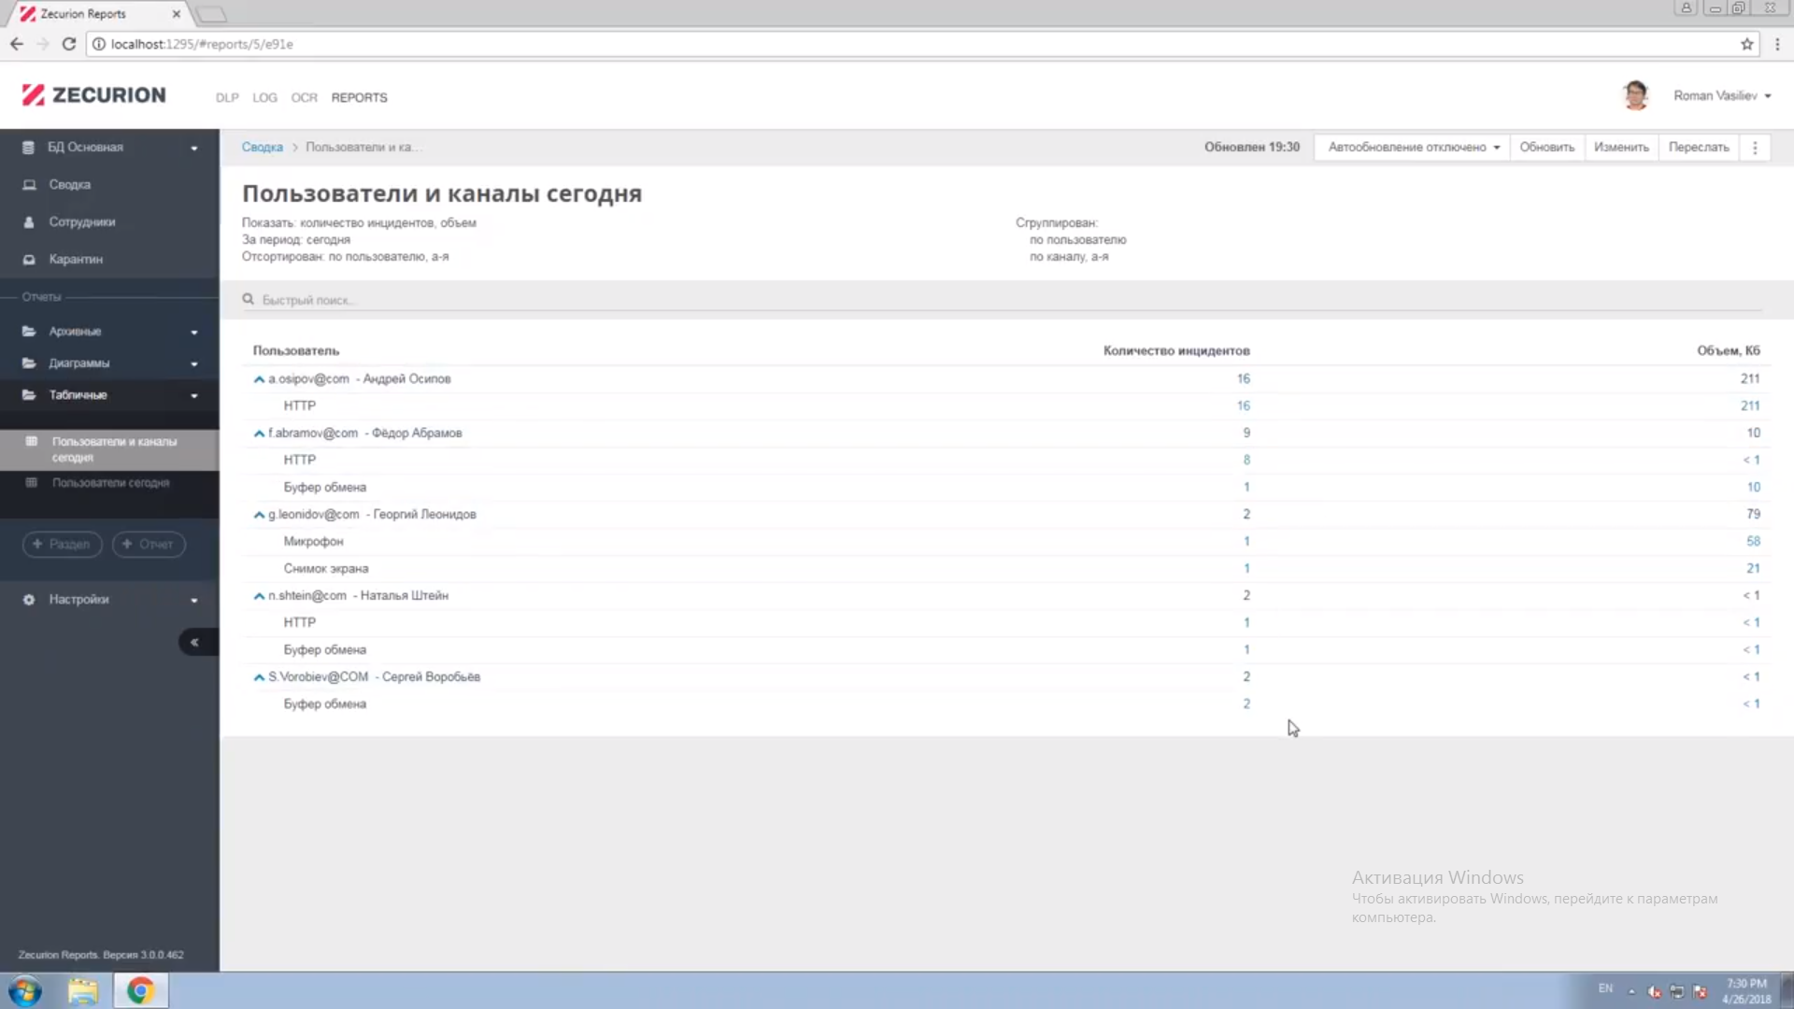The width and height of the screenshot is (1794, 1009).
Task: Switch to the DLP tab
Action: pyautogui.click(x=227, y=98)
